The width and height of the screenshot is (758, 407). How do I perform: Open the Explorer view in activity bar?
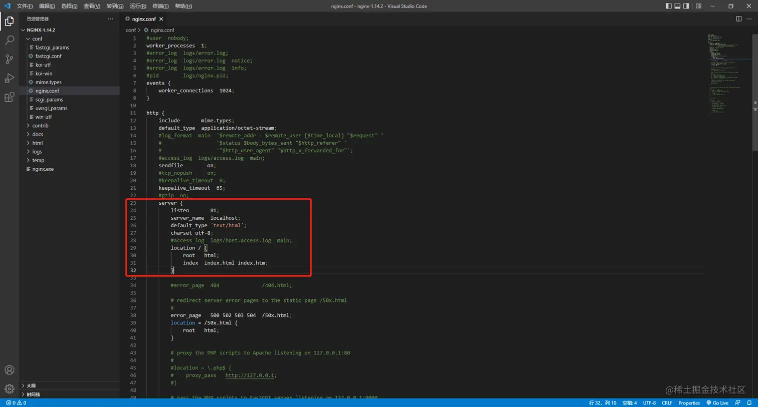pyautogui.click(x=9, y=21)
